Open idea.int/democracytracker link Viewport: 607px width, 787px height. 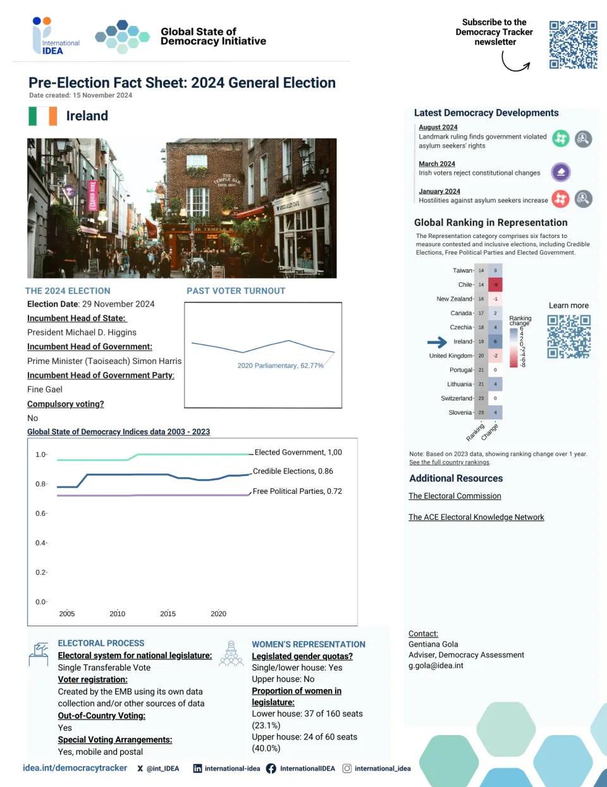75,768
